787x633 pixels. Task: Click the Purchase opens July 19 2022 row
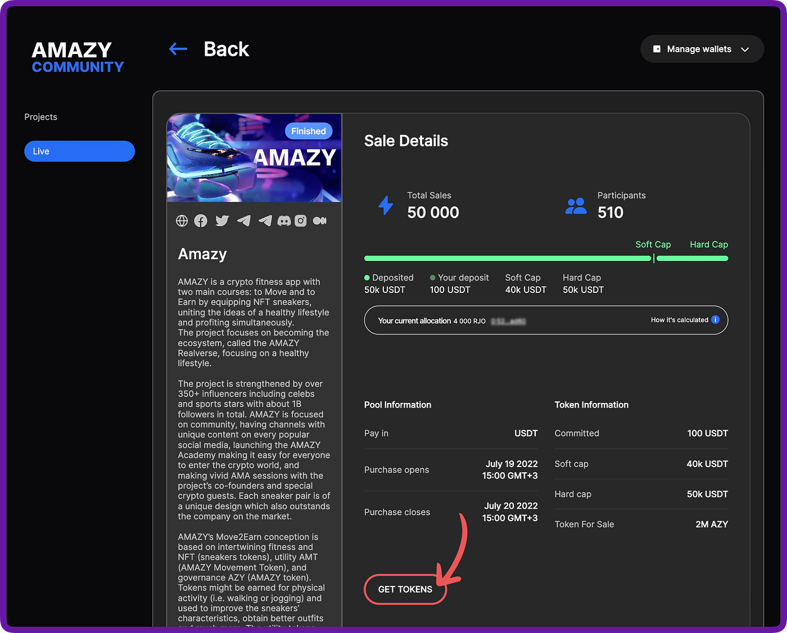pos(451,470)
